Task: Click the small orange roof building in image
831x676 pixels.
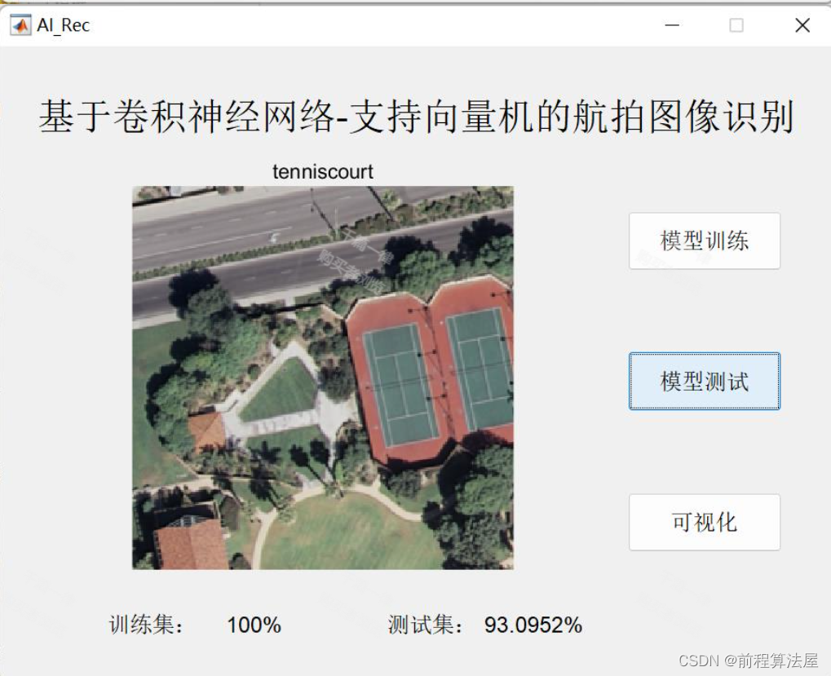Action: (x=206, y=431)
